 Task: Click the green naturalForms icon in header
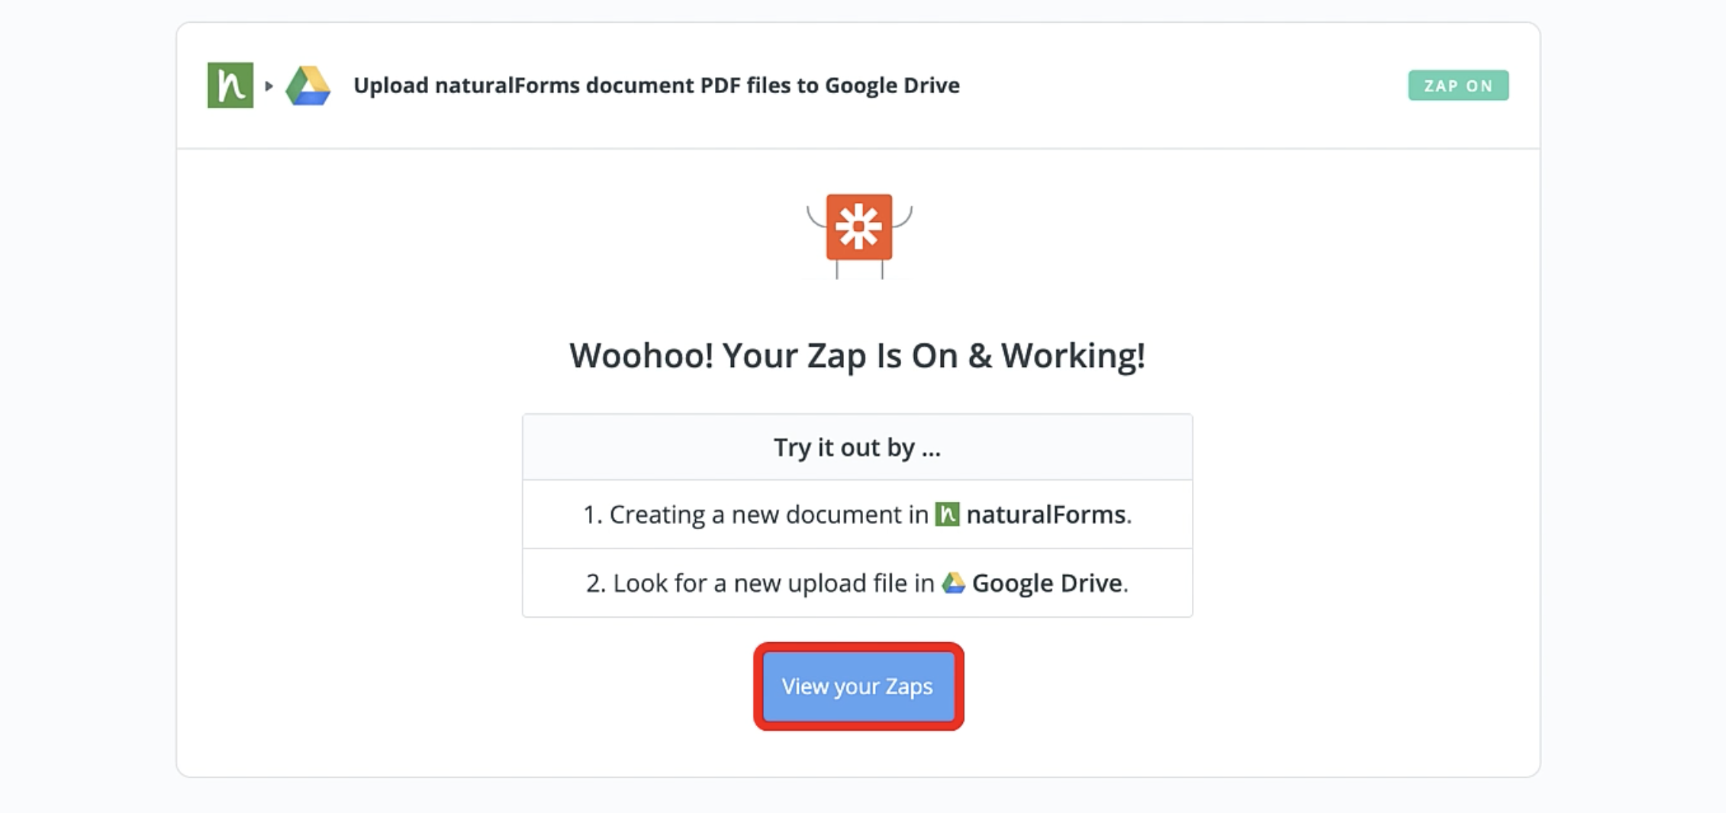click(230, 85)
